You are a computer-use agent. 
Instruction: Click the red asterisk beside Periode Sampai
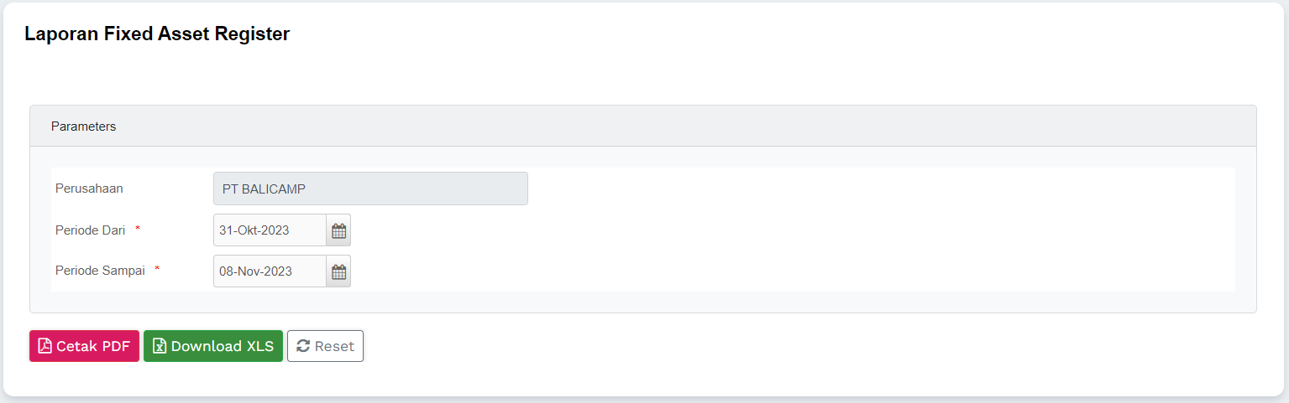click(157, 269)
